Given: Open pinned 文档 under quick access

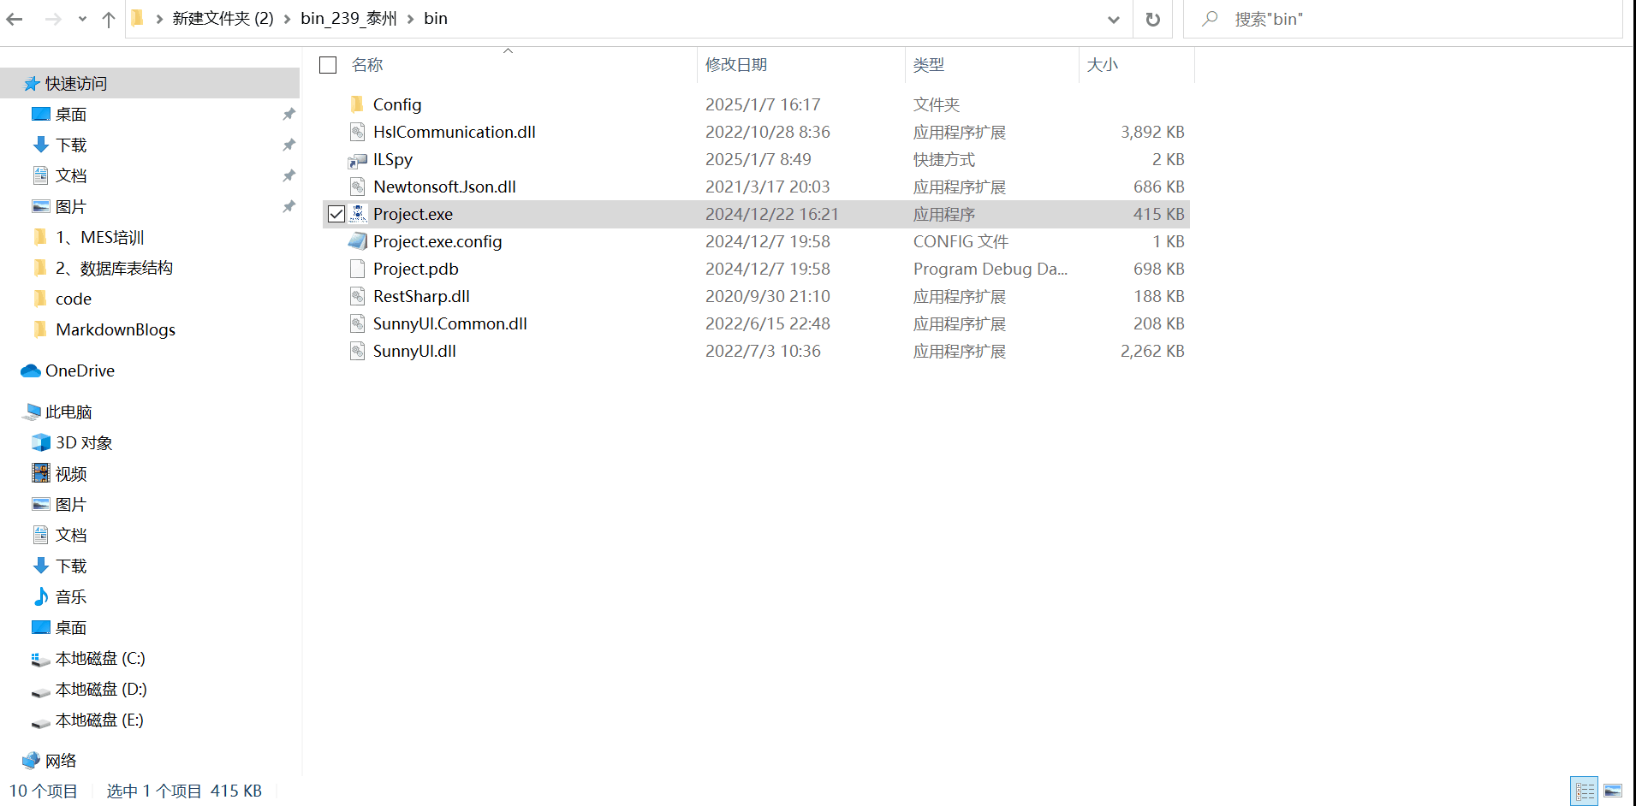Looking at the screenshot, I should tap(71, 176).
